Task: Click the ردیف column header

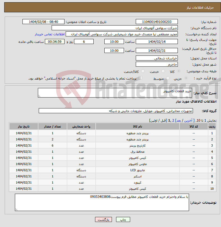Action: coord(212,126)
